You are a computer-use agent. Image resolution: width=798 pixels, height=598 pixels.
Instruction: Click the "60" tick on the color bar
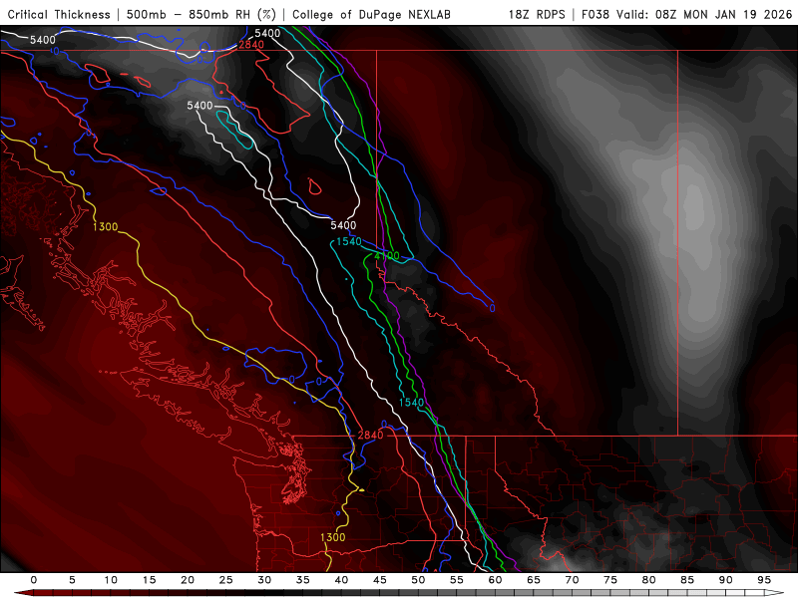point(495,580)
